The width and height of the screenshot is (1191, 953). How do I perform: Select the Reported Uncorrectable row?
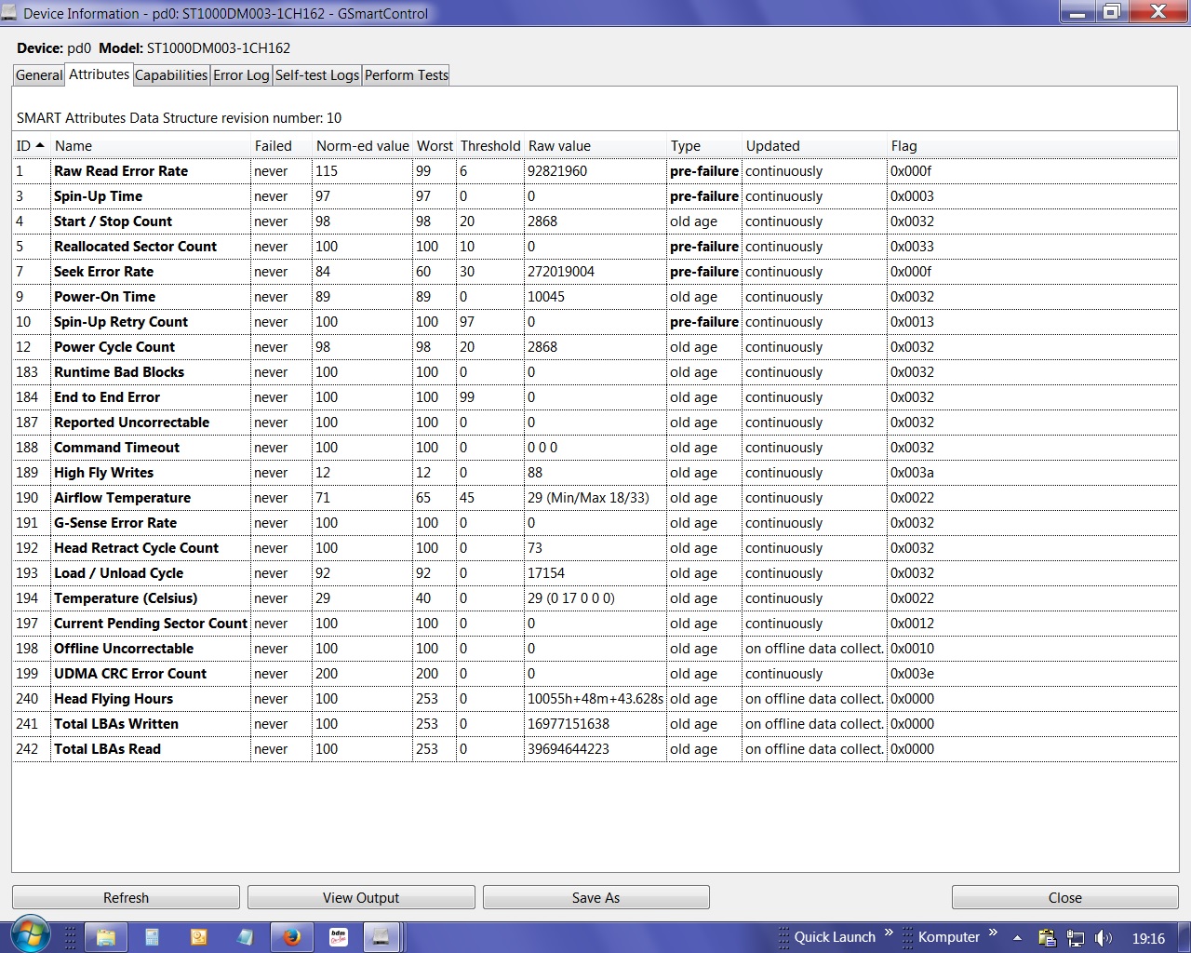595,423
